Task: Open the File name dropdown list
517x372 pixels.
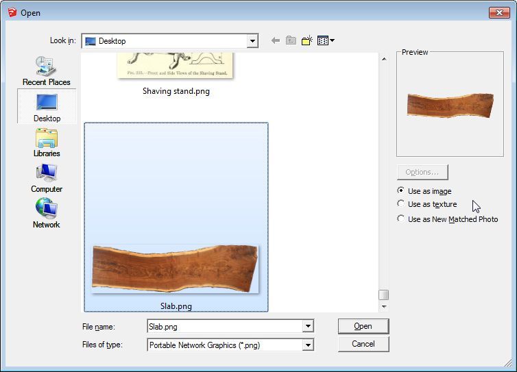Action: tap(308, 327)
